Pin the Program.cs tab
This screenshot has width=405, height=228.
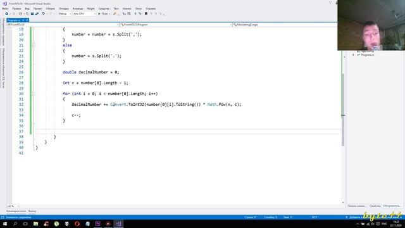click(x=23, y=20)
